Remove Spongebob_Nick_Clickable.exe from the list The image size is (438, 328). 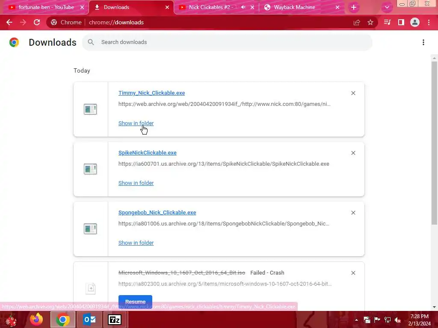point(353,213)
